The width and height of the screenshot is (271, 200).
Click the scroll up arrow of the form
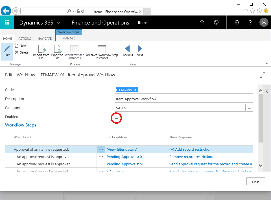261,91
